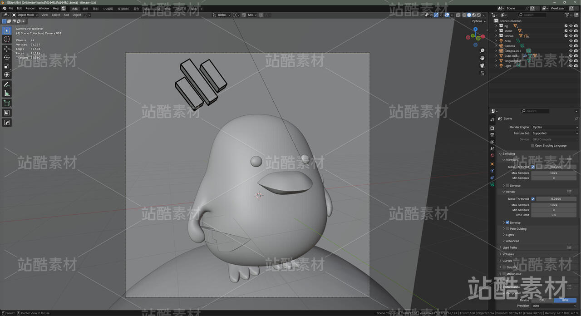Toggle Open Shading Language checkbox
This screenshot has height=316, width=581.
(x=533, y=146)
